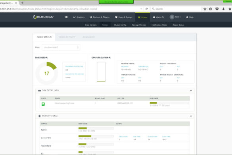Viewport: 232px width, 155px height.
Task: Click the Admin avatar icon
Action: point(172,17)
